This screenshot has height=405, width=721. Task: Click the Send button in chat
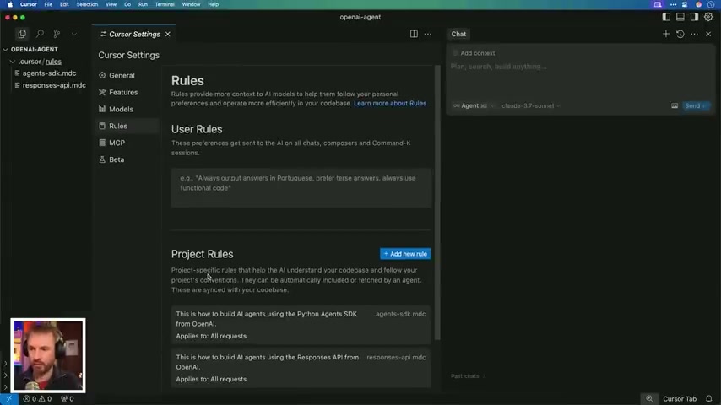(696, 105)
